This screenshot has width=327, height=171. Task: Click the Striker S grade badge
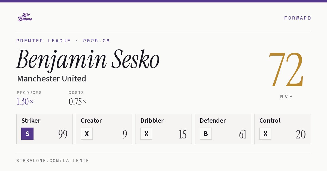tap(27, 134)
